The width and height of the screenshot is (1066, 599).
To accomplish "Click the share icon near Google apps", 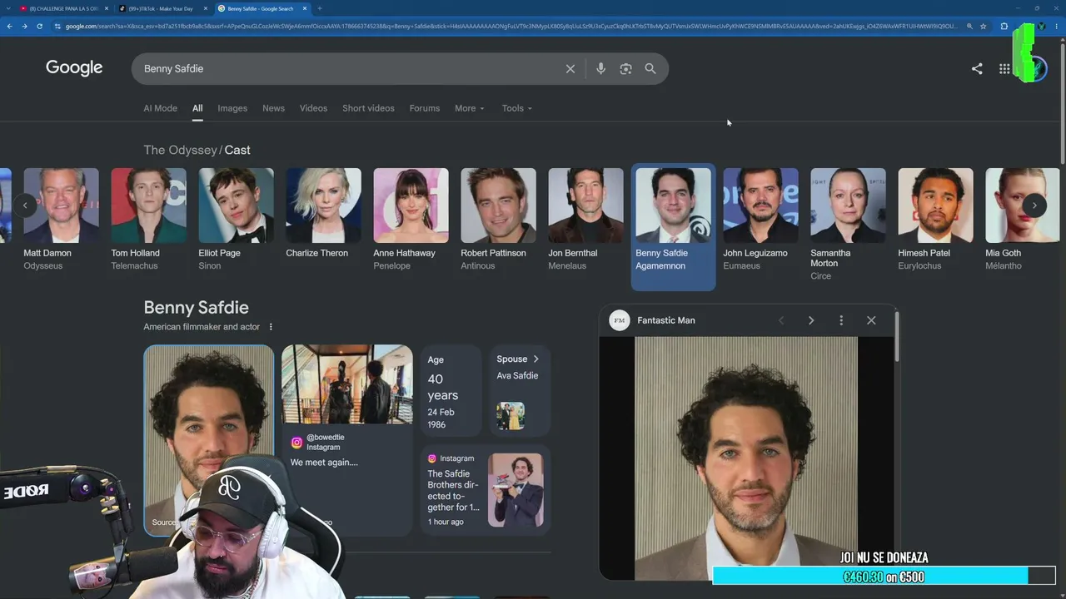I will coord(977,69).
